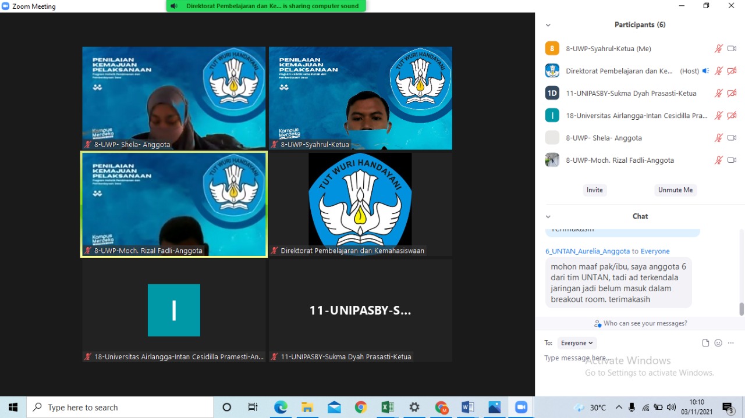Open the emoji picker in chat
Screen dimensions: 745x418
pos(718,343)
